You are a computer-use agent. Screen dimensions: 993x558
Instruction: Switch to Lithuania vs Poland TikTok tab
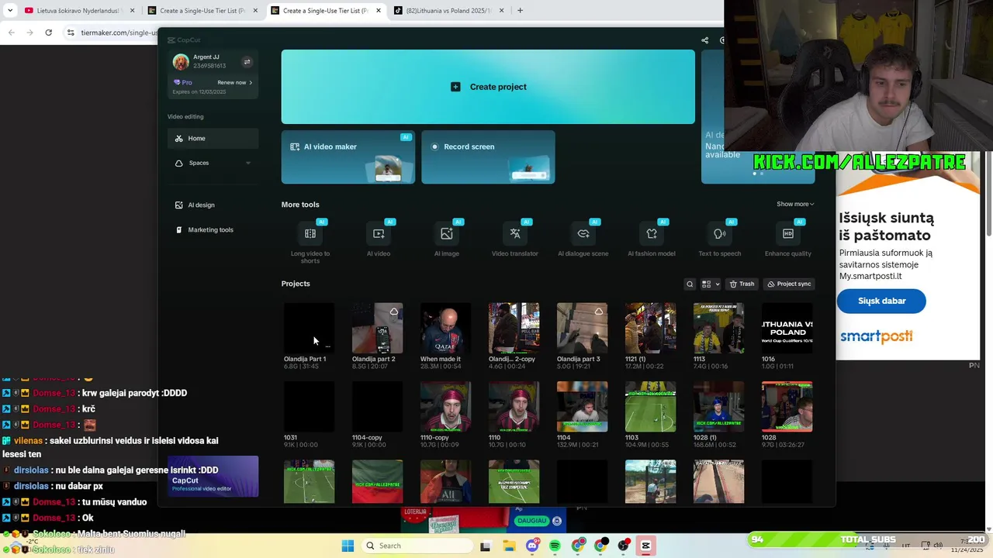449,11
